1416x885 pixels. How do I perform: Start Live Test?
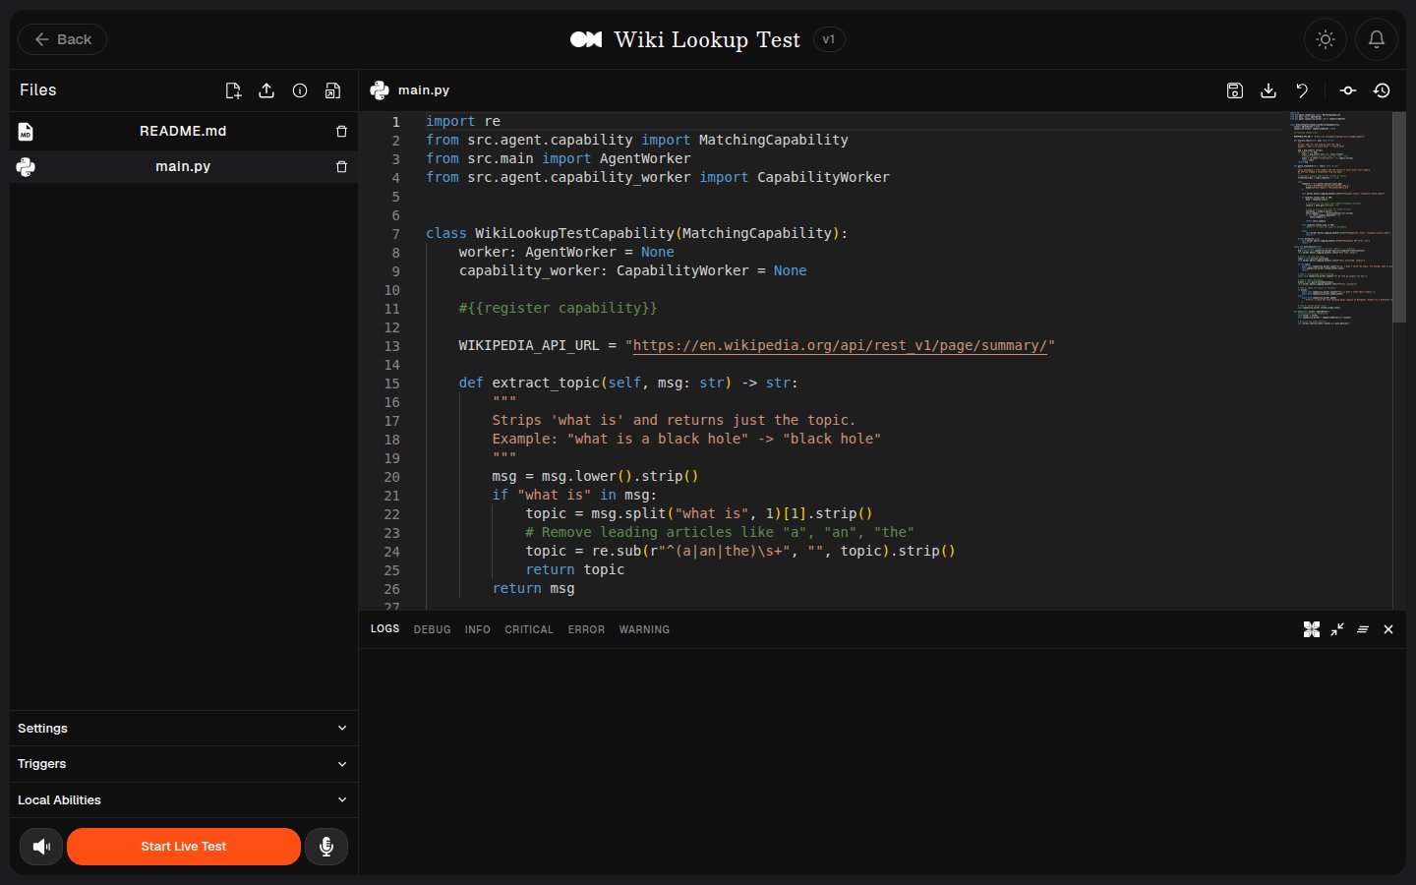[x=184, y=847]
